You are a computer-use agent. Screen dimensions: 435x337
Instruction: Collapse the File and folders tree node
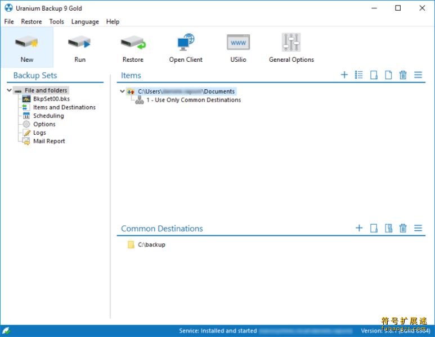tap(9, 90)
